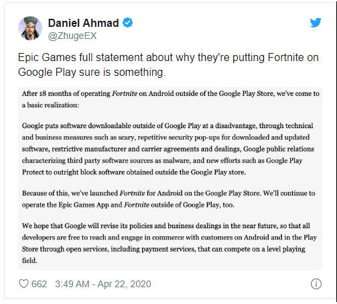Click the Twitter bird logo
This screenshot has height=304, width=337.
(316, 23)
